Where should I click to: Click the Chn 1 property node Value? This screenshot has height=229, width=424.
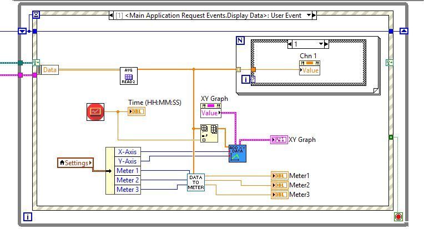coord(309,70)
